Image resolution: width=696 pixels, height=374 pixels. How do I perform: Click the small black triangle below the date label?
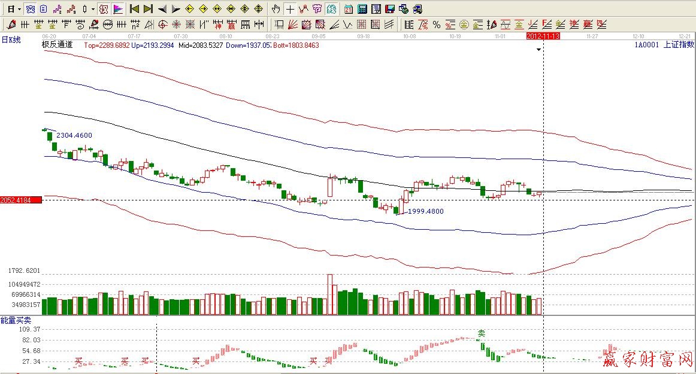tap(539, 50)
